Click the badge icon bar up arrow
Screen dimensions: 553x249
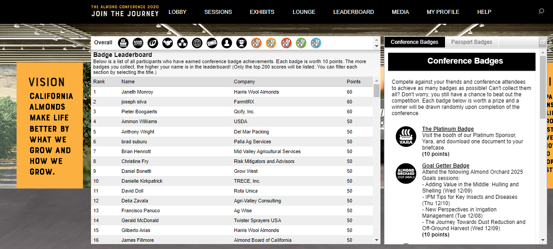376,40
